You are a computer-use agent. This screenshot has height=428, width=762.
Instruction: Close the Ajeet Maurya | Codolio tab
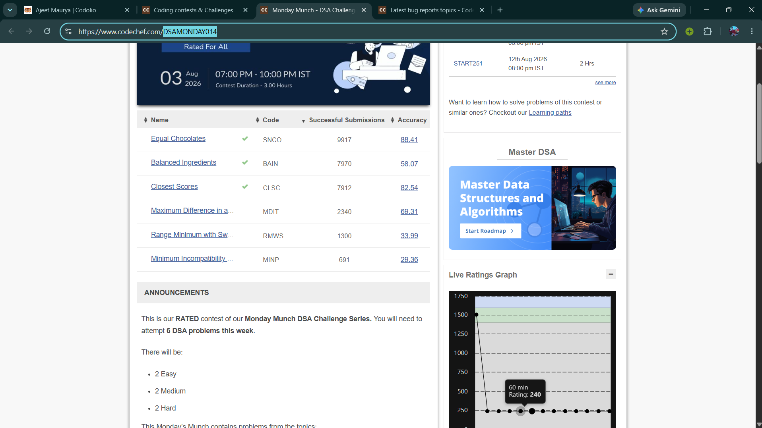pos(127,10)
